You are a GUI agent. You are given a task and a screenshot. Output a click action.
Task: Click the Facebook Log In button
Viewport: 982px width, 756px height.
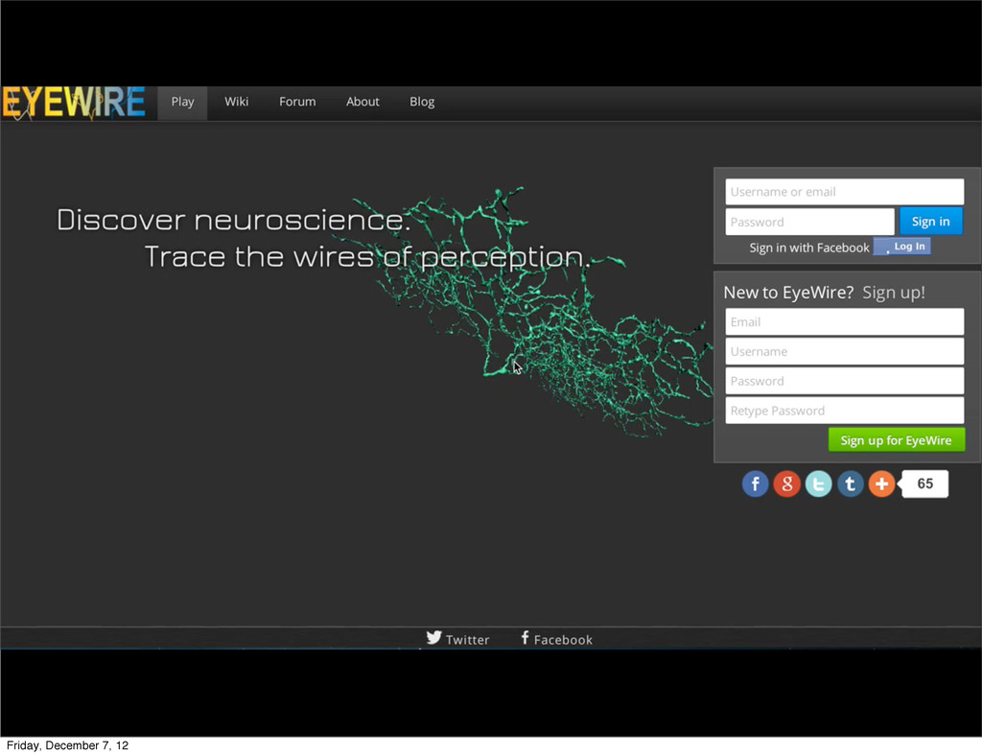pyautogui.click(x=901, y=247)
